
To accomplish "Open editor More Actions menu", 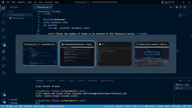I will pyautogui.click(x=189, y=7).
